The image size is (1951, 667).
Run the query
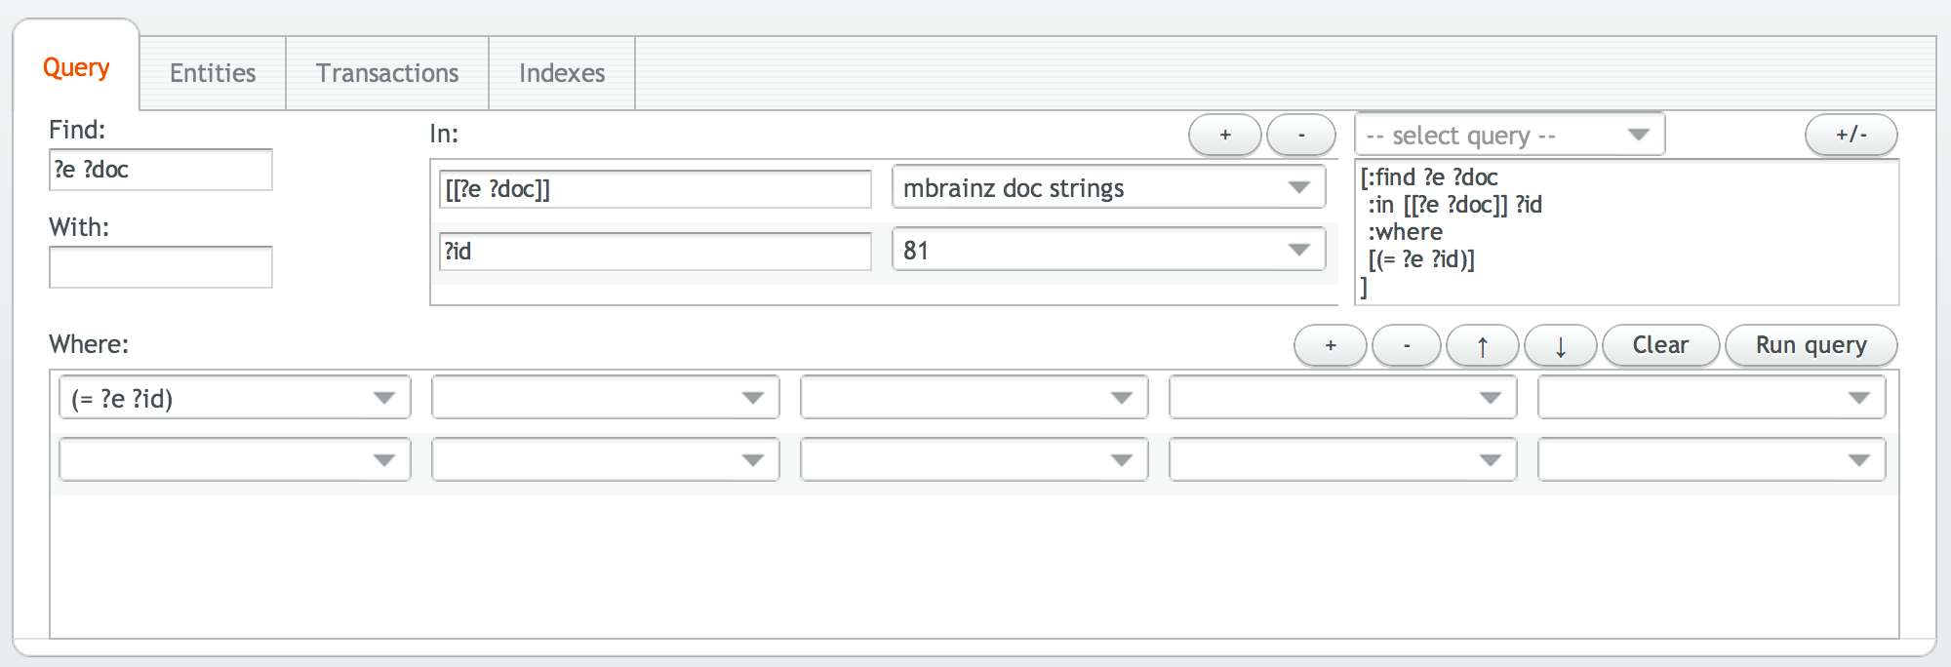1812,345
